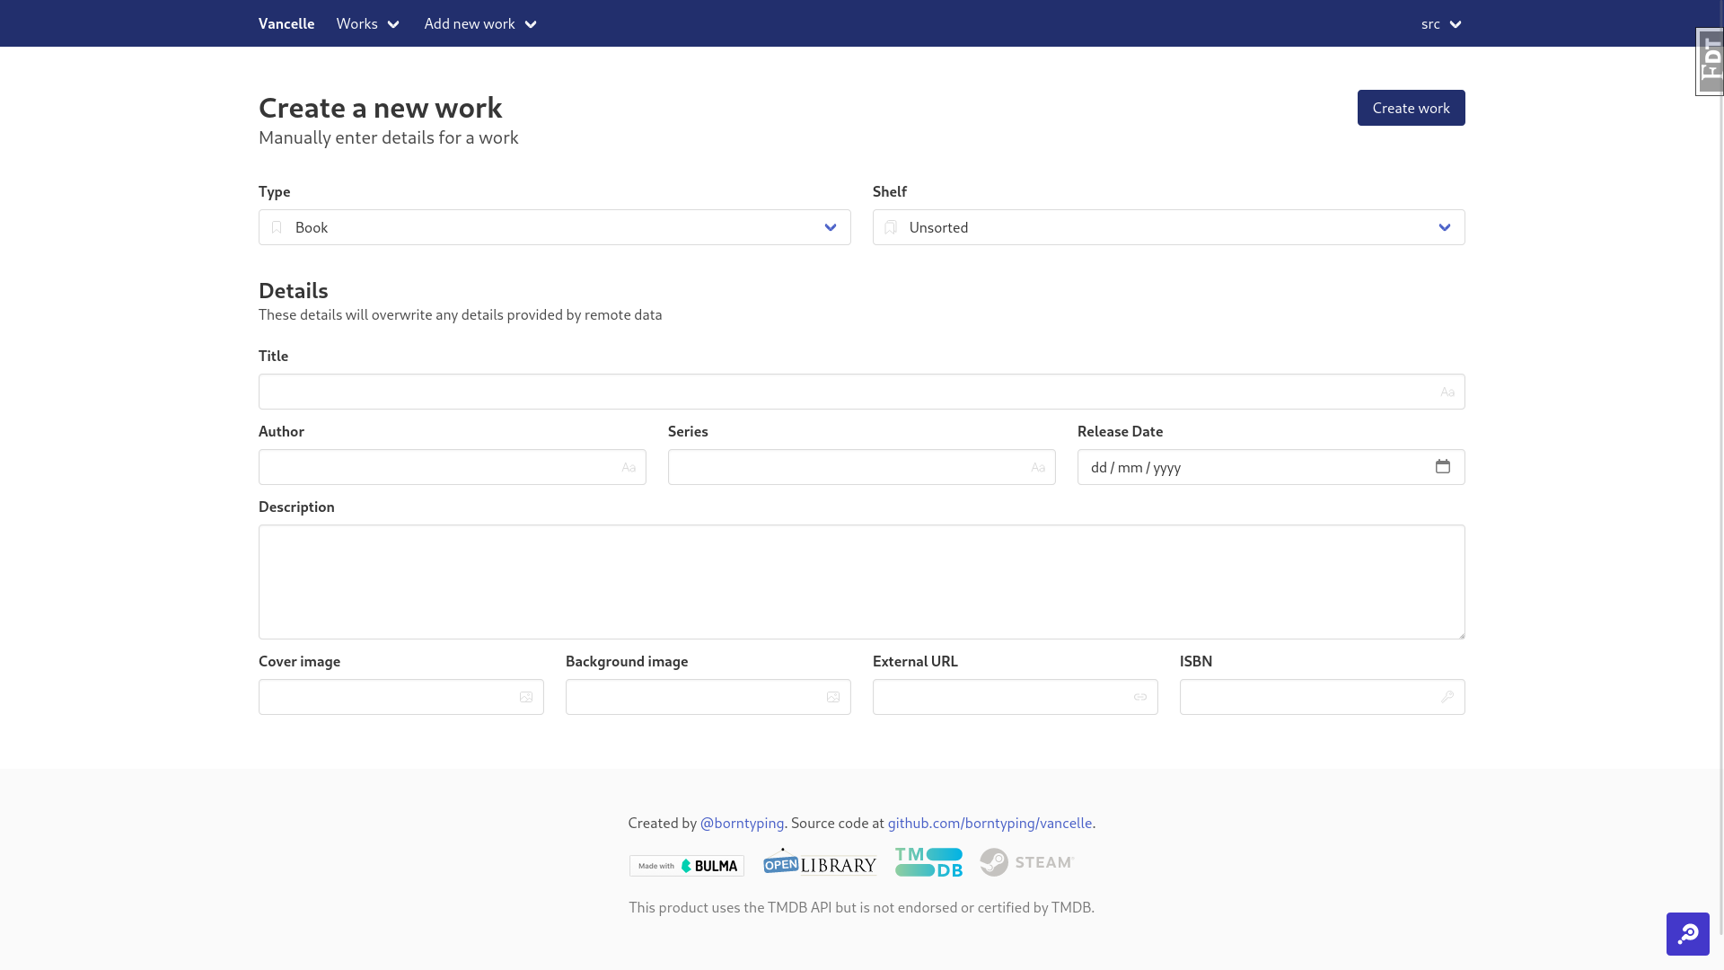Open the Works menu
1724x970 pixels.
[367, 24]
